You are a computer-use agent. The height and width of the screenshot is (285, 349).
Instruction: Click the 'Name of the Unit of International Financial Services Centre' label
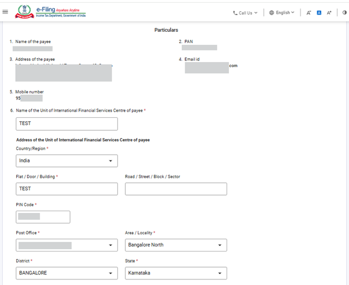(79, 111)
